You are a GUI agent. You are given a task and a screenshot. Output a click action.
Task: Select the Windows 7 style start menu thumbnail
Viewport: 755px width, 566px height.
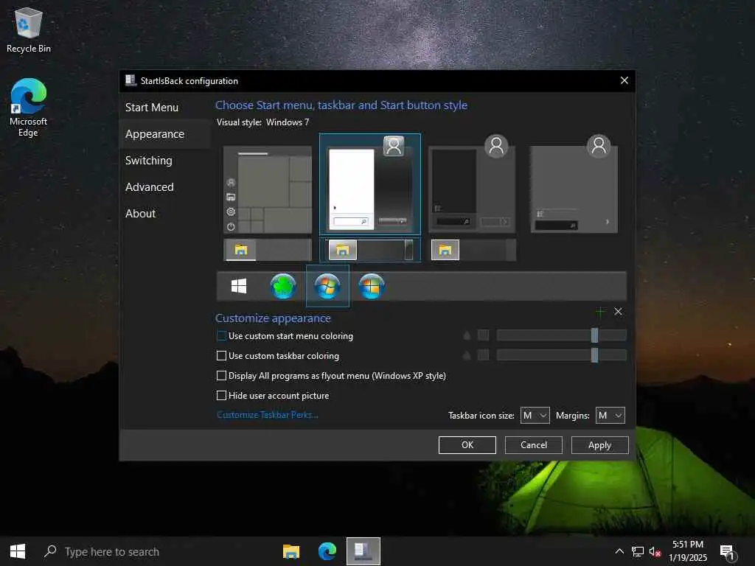point(370,184)
